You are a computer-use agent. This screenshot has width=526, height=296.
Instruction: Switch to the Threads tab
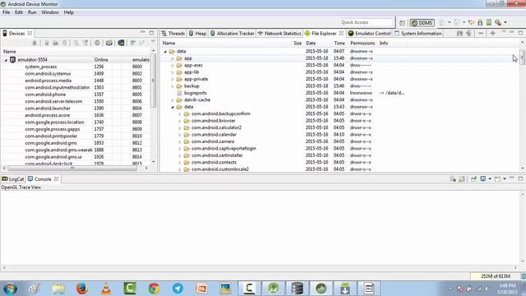173,33
